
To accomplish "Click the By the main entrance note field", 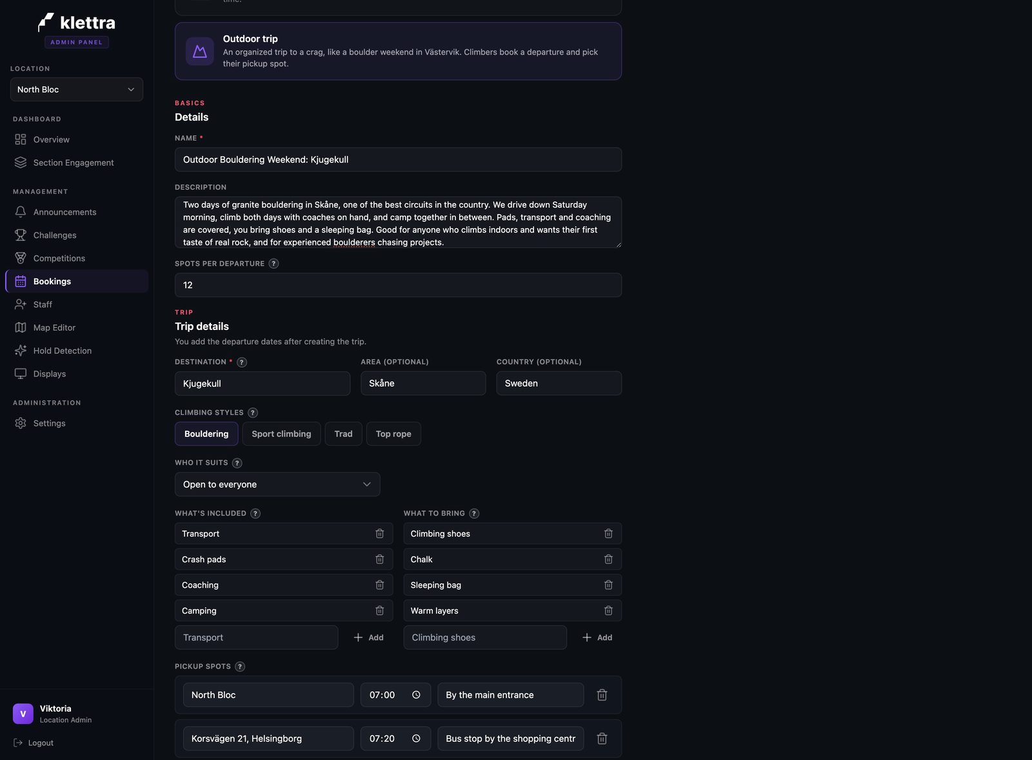I will pyautogui.click(x=511, y=695).
